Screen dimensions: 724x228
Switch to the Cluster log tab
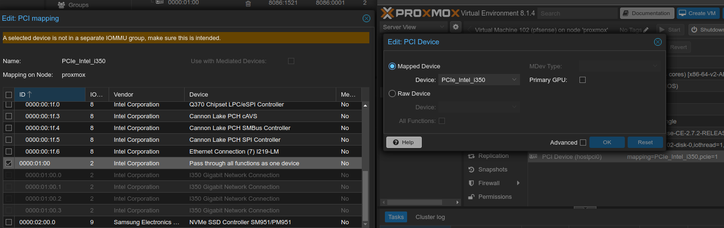click(x=430, y=217)
